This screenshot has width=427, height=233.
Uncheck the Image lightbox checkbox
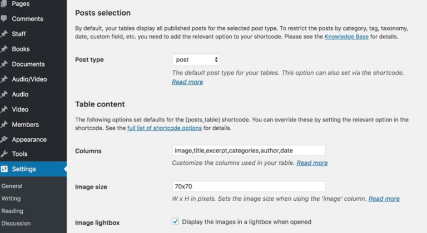click(175, 221)
